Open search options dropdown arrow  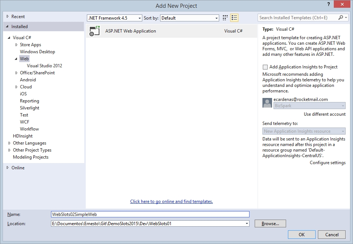(x=346, y=17)
